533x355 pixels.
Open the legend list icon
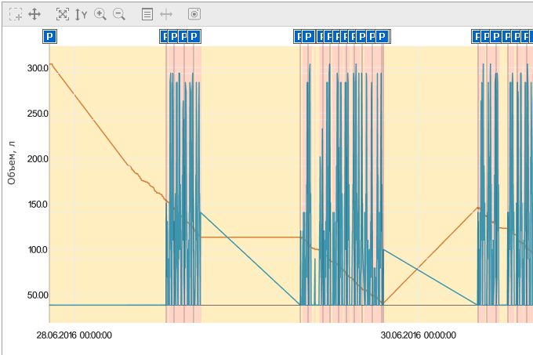click(147, 14)
